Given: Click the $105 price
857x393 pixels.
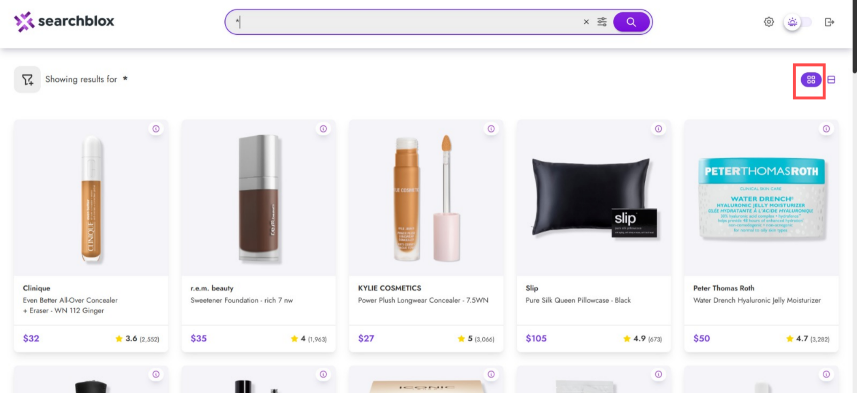Looking at the screenshot, I should pos(536,338).
